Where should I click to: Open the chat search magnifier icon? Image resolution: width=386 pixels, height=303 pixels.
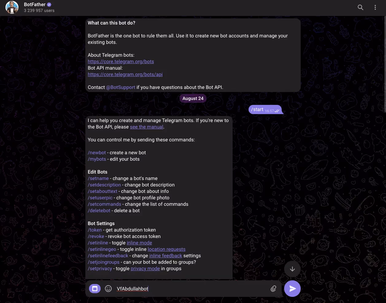pos(361,7)
